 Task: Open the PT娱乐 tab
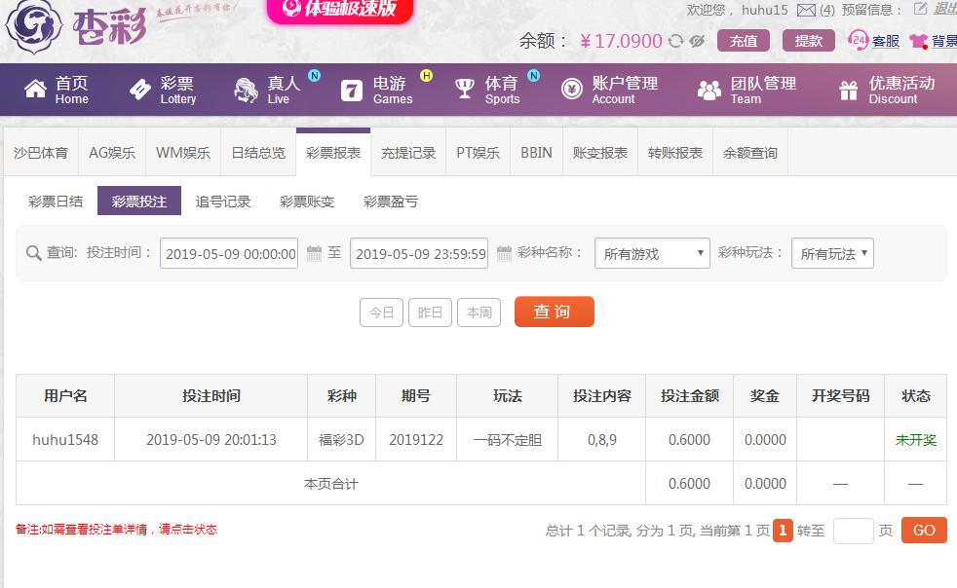478,153
